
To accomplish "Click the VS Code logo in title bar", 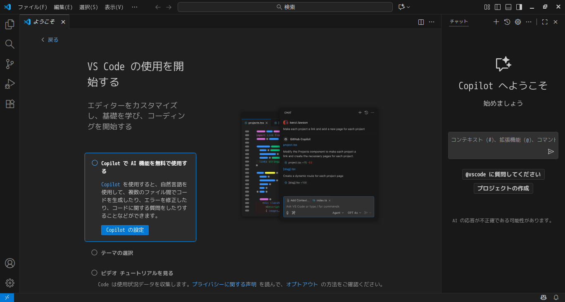I will [7, 7].
